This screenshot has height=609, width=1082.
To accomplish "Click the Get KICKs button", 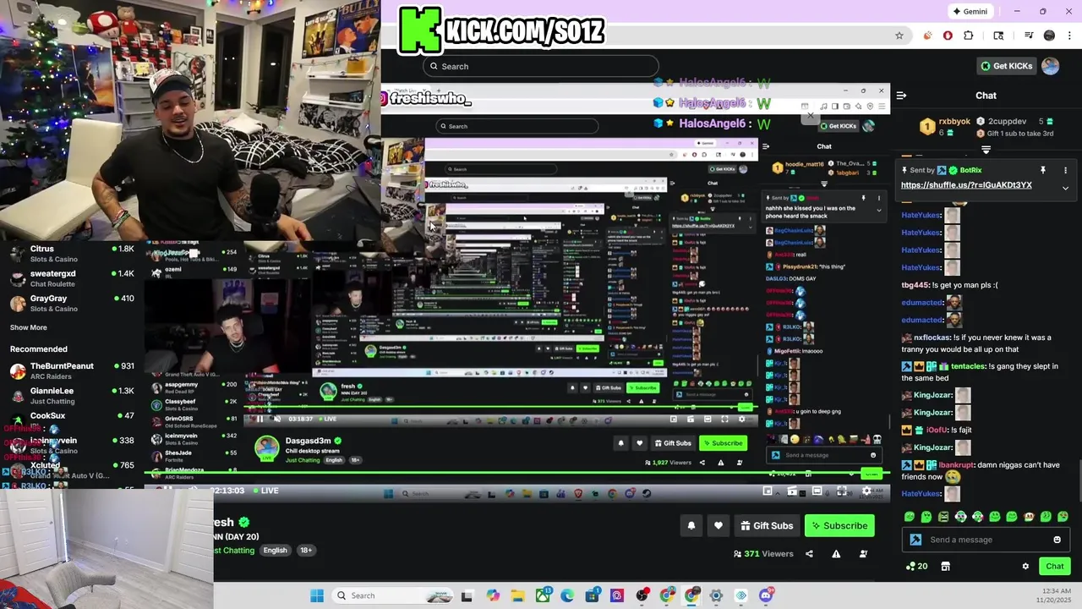I will [x=1007, y=66].
